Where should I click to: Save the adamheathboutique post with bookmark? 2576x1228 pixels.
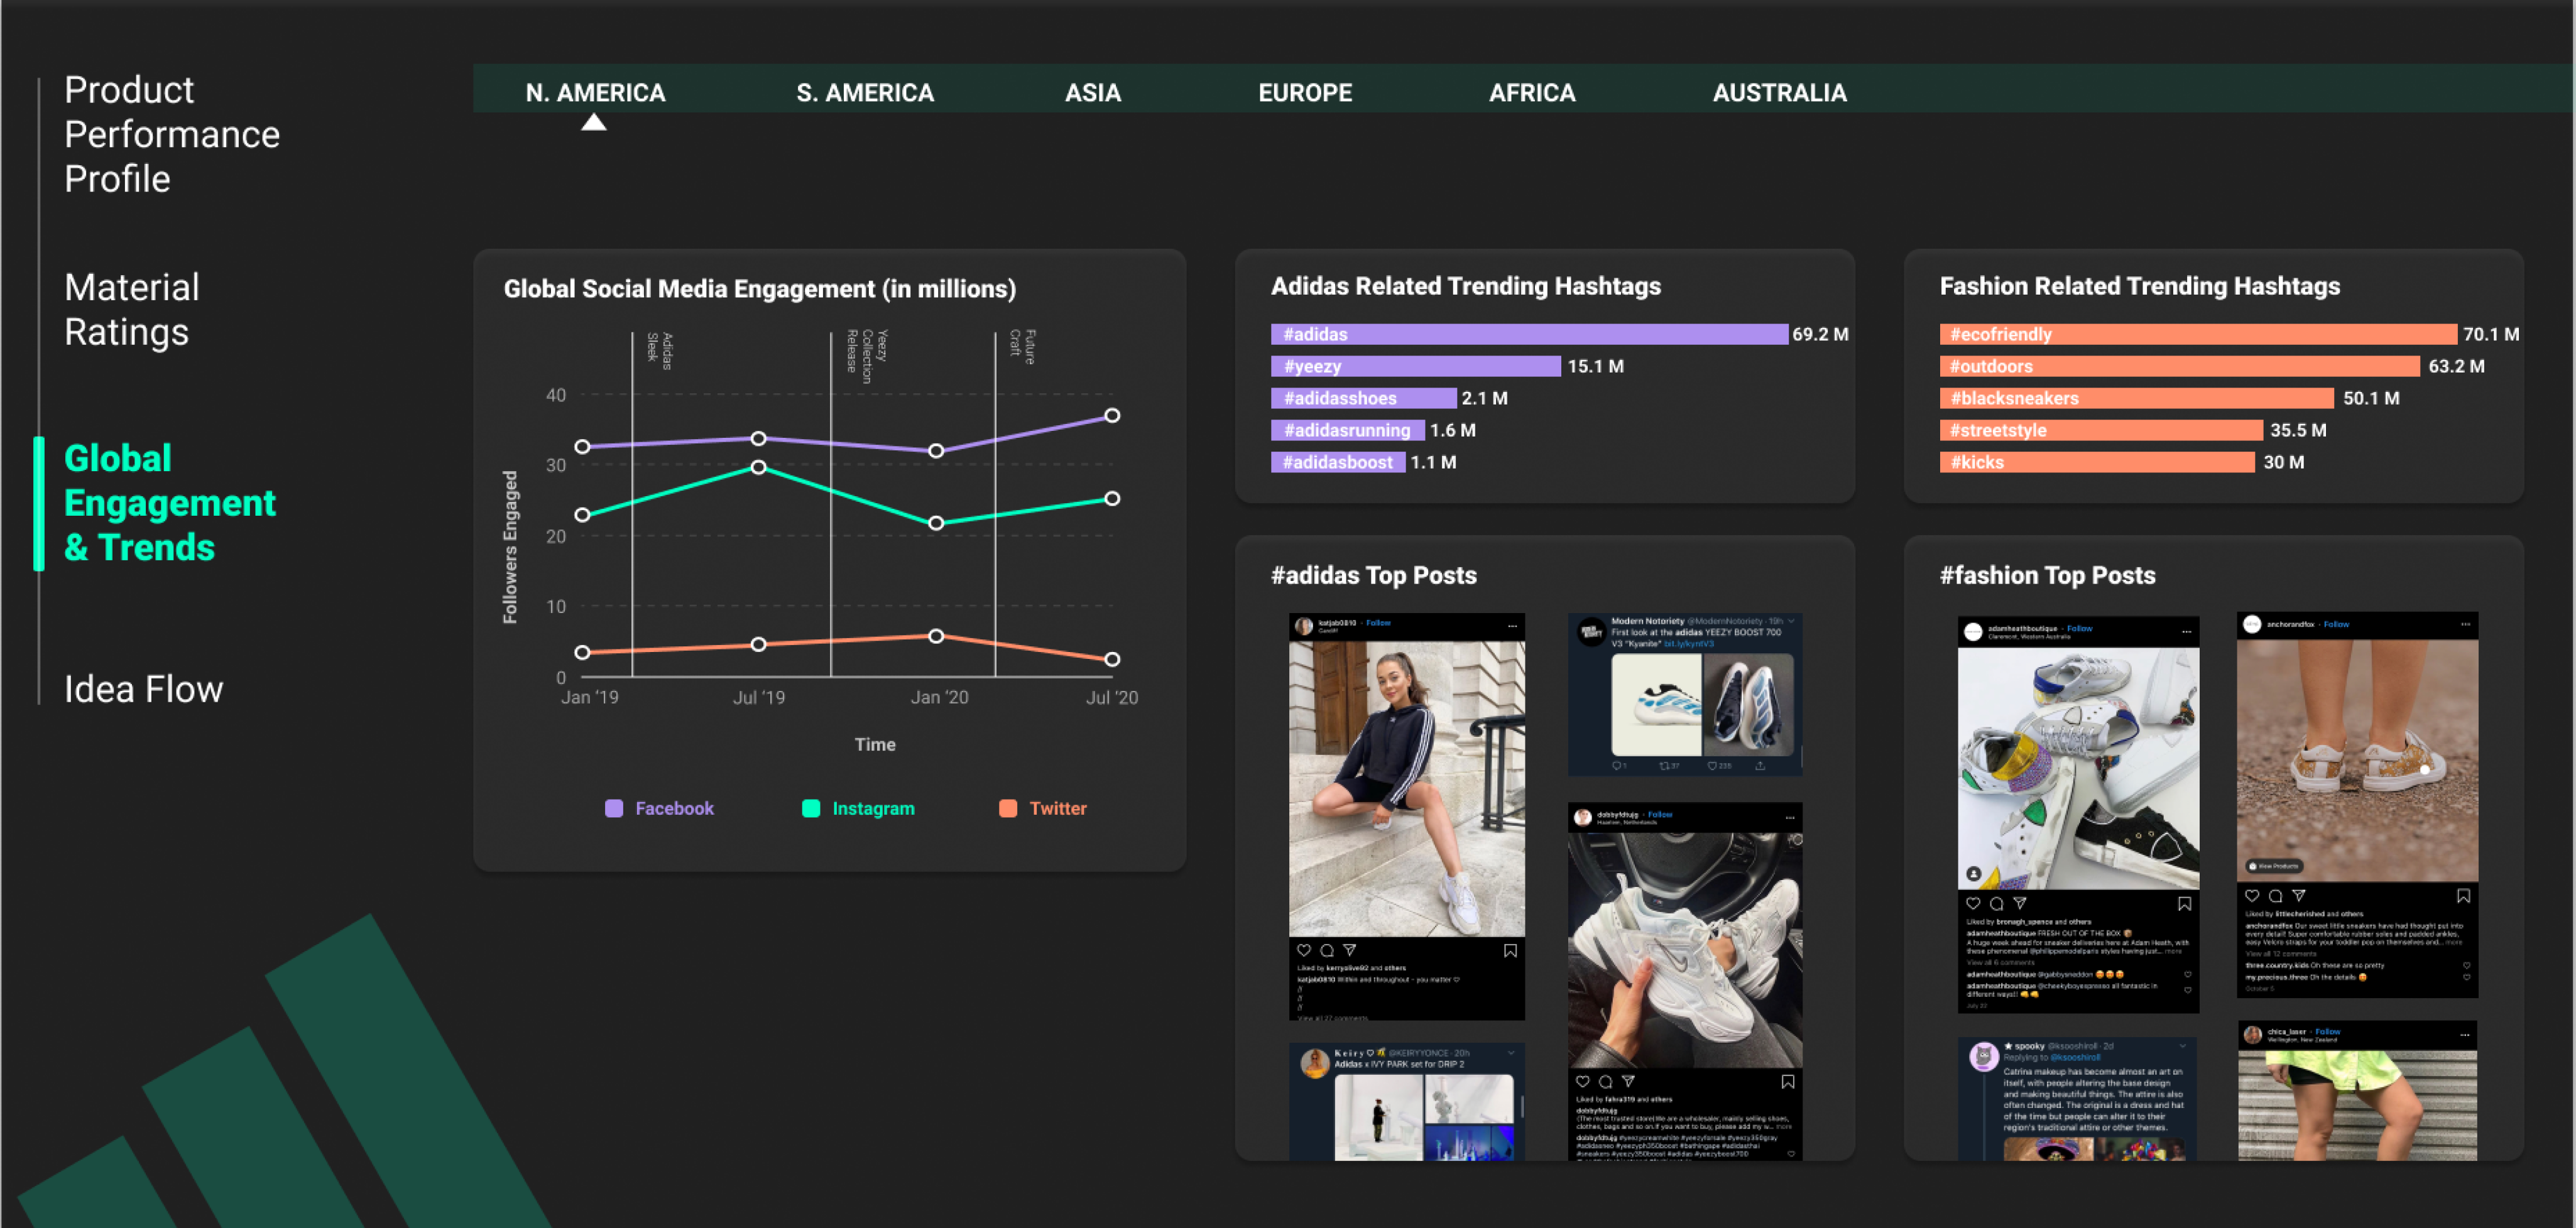(2184, 903)
